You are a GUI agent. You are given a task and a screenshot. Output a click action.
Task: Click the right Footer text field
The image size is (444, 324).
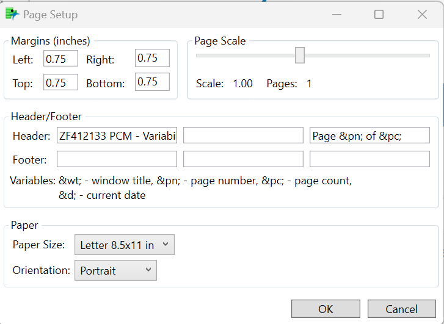coord(369,159)
